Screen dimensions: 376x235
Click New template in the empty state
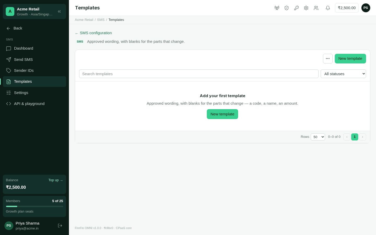pos(222,114)
